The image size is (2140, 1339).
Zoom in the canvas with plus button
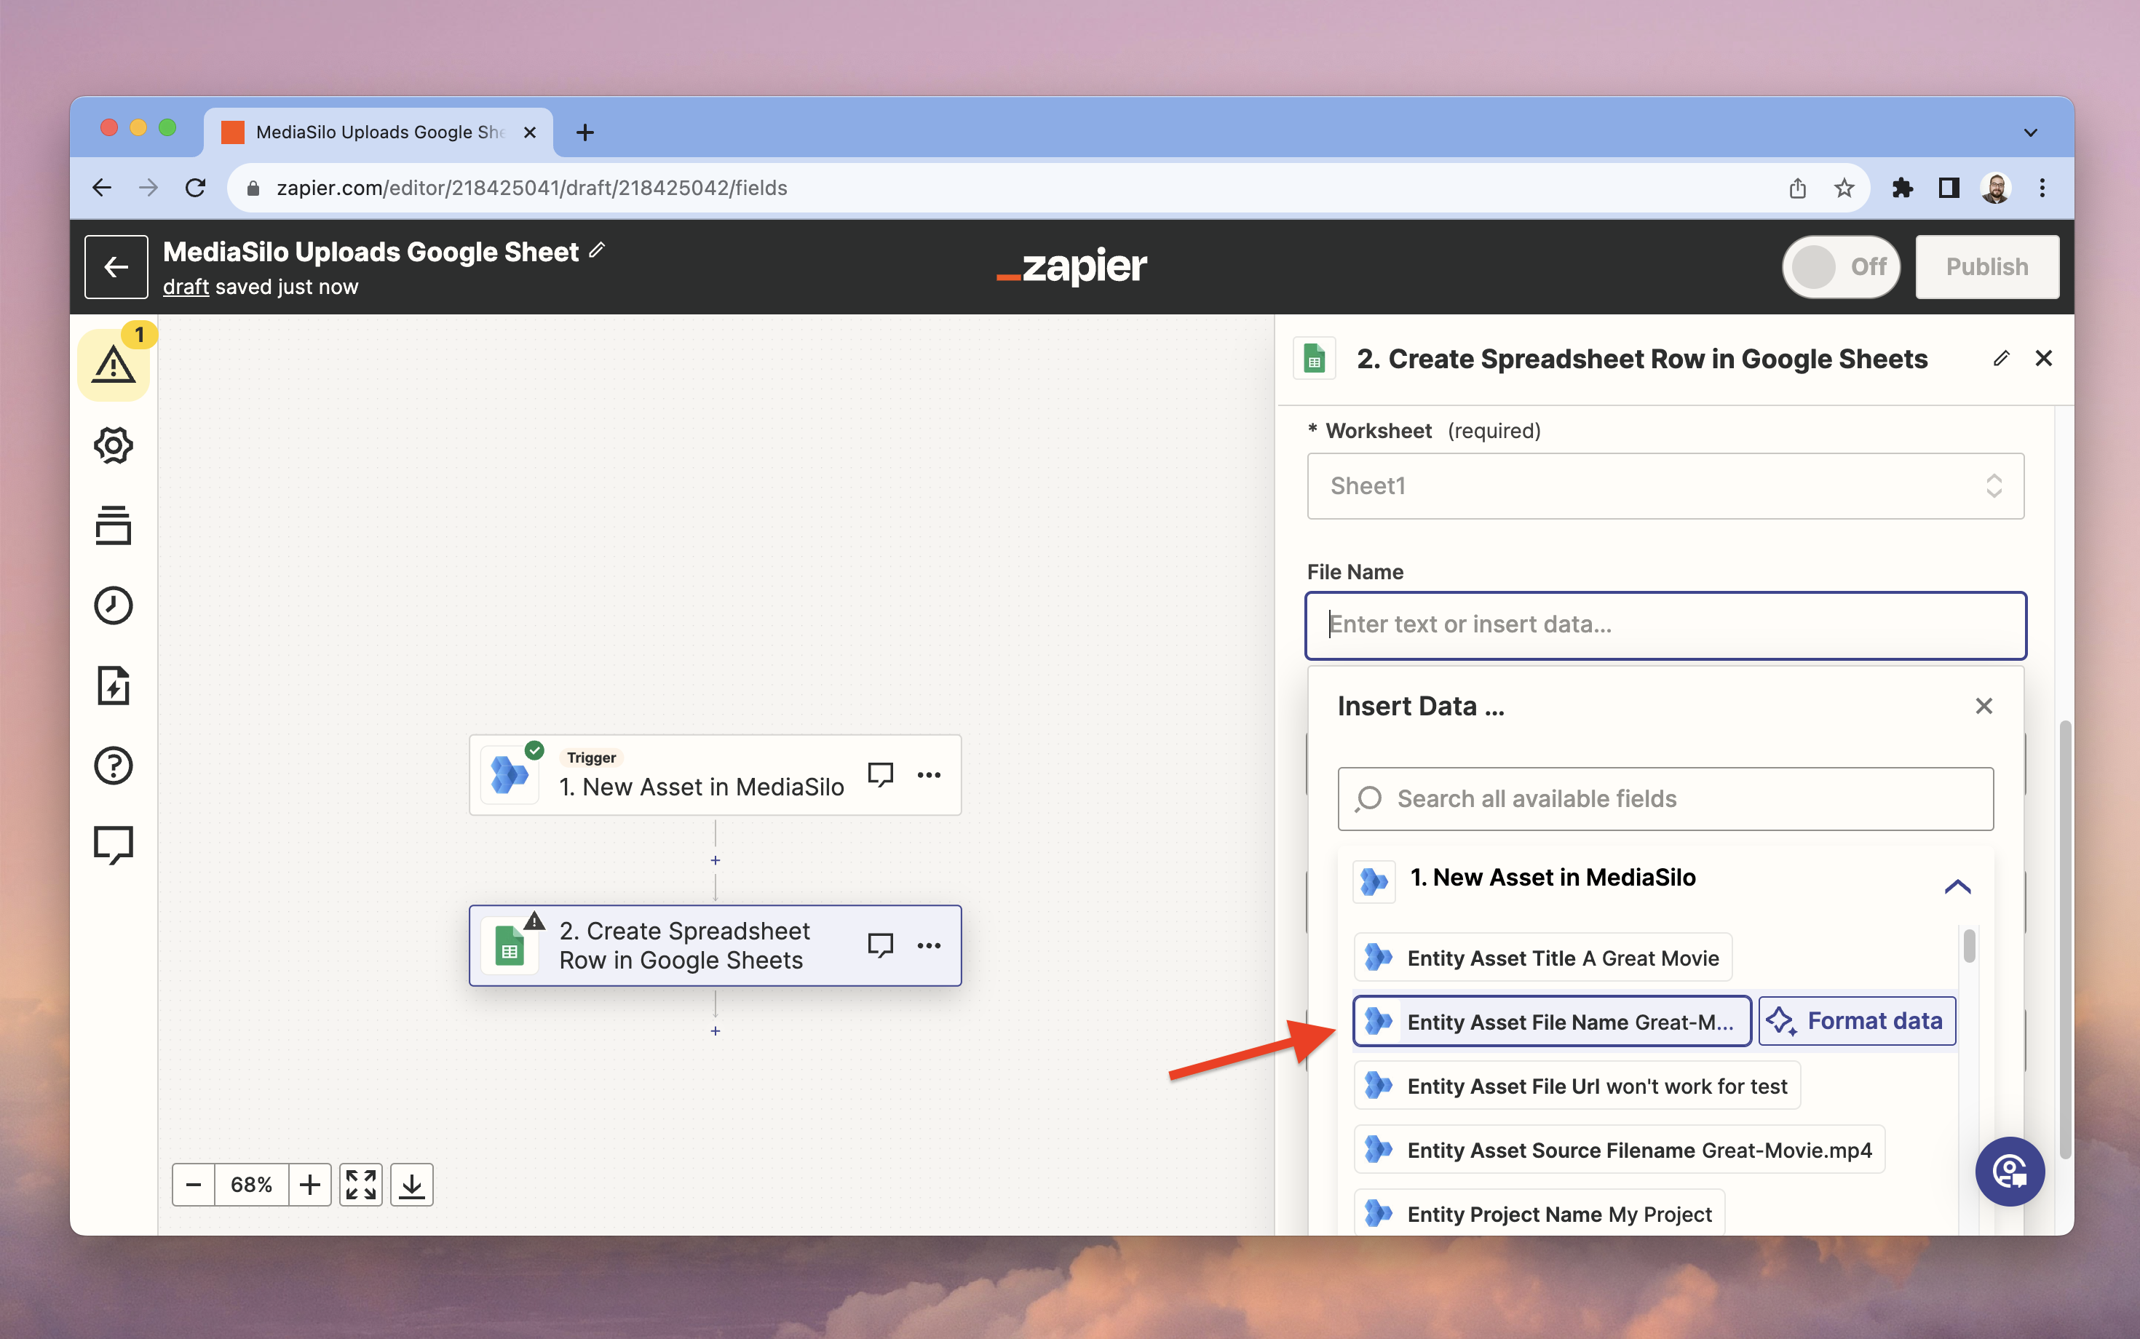pos(309,1184)
